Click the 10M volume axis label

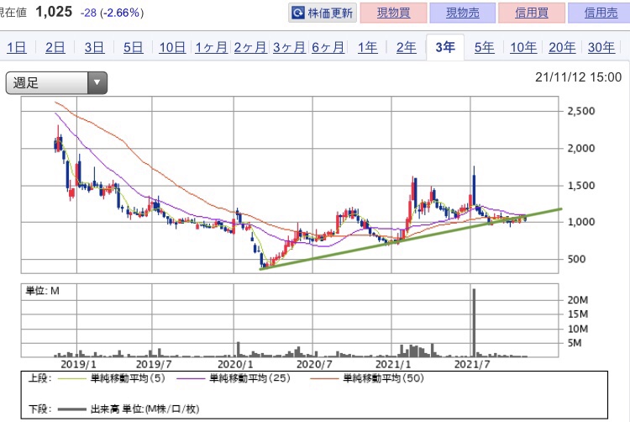tap(578, 329)
